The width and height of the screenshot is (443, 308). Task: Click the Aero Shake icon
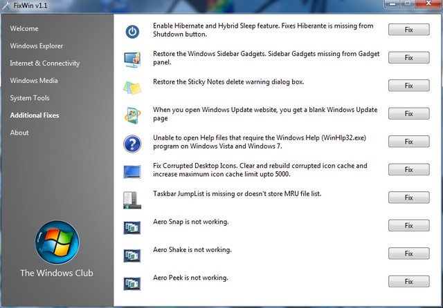point(132,256)
